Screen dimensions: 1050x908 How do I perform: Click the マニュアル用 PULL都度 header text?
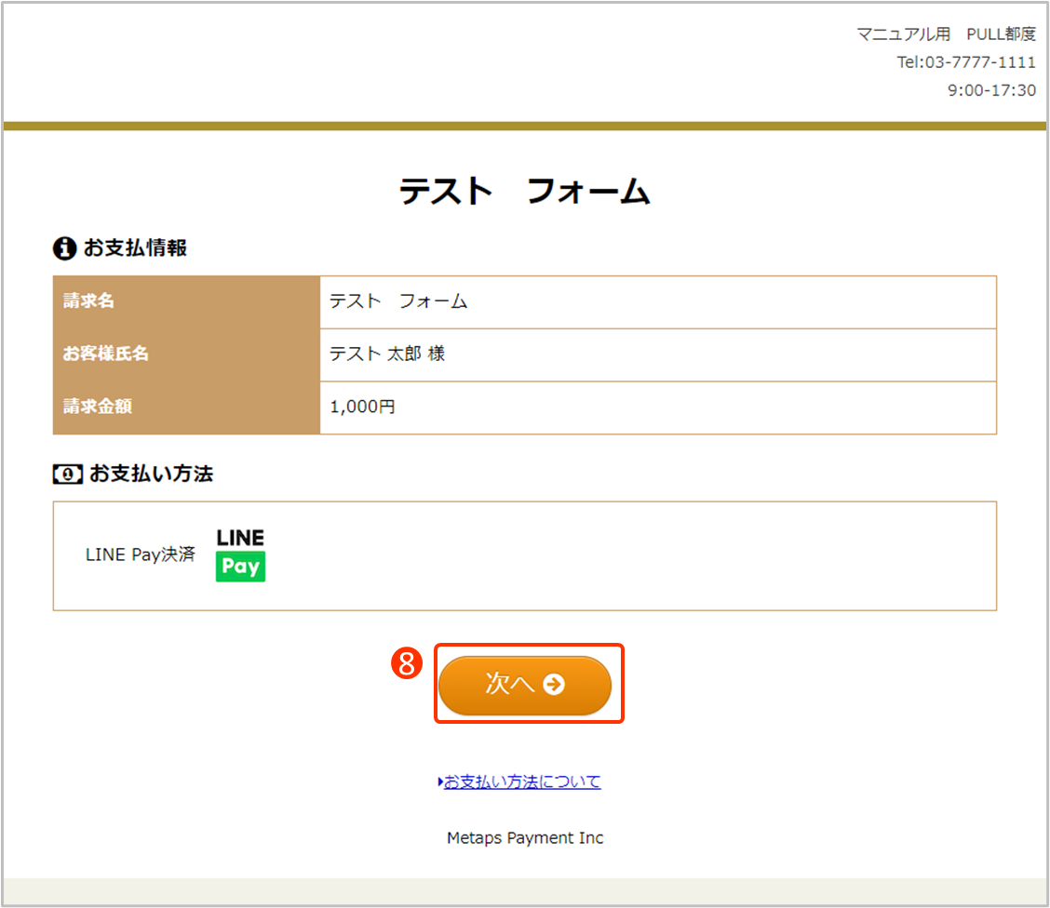945,34
